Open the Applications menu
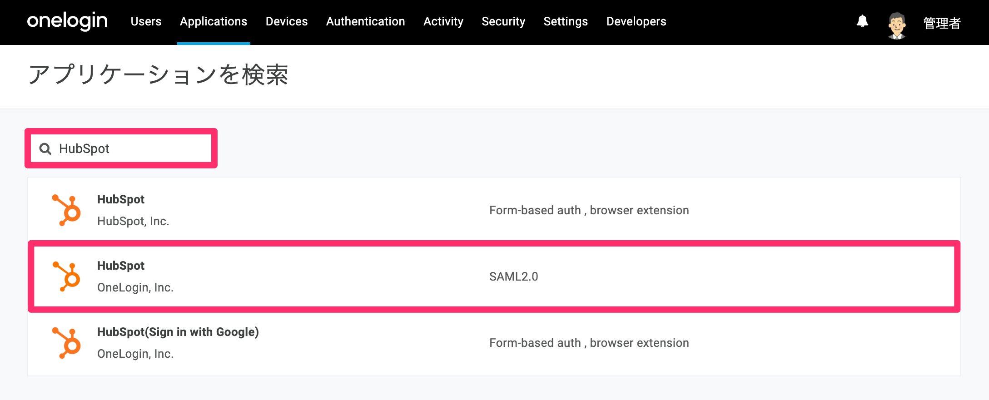 (x=214, y=21)
